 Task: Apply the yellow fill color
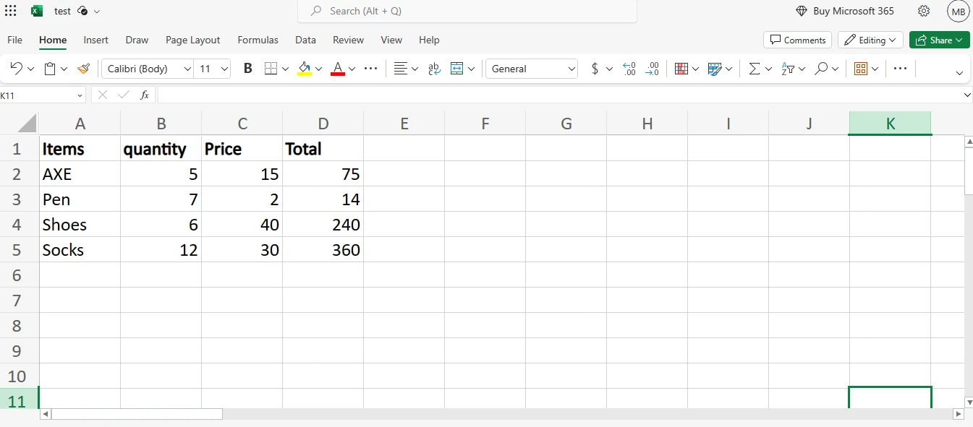(305, 69)
